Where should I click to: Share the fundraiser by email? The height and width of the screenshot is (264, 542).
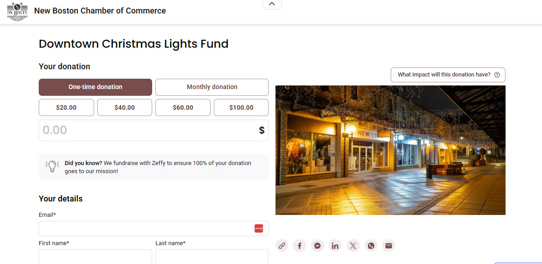[x=388, y=246]
